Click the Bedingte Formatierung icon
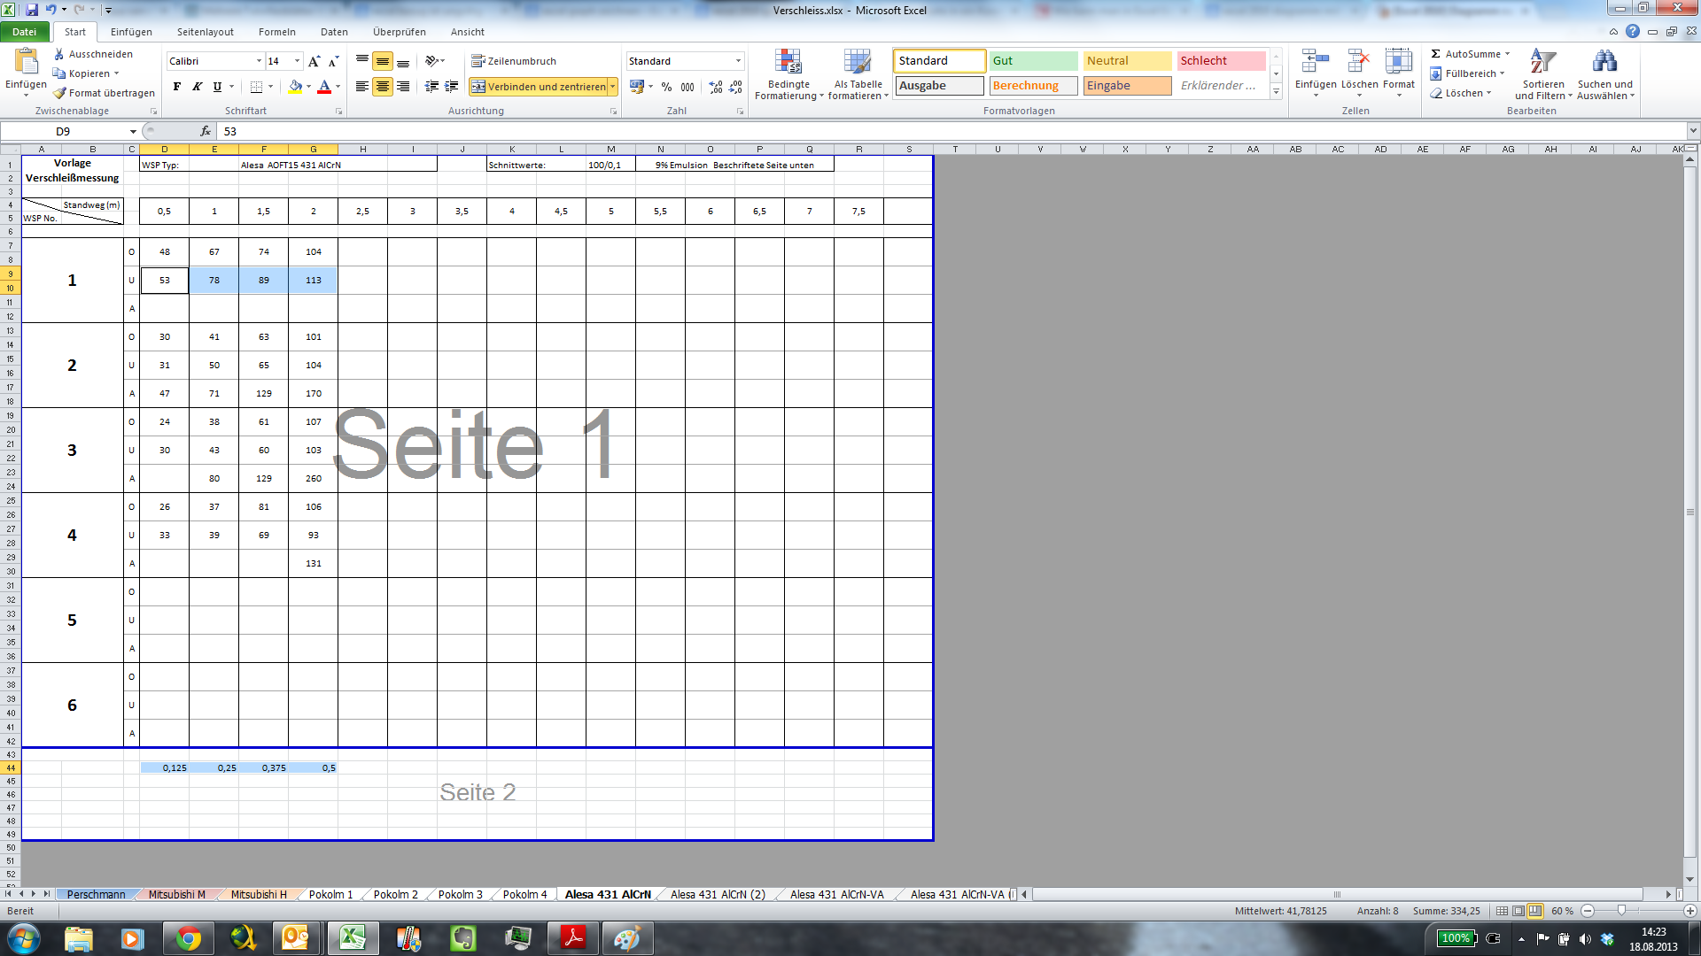Screen dimensions: 1701x956 click(x=788, y=62)
